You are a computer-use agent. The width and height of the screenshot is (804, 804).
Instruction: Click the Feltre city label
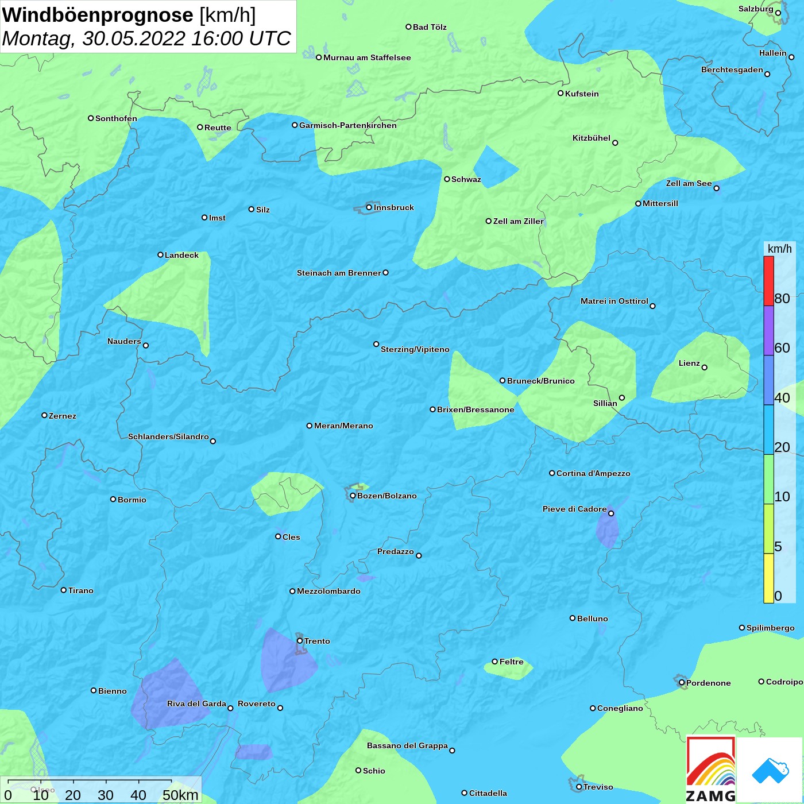(512, 662)
